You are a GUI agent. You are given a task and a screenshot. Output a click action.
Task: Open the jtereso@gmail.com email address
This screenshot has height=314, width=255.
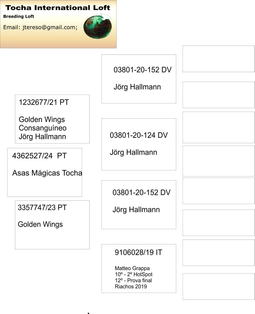click(x=49, y=28)
